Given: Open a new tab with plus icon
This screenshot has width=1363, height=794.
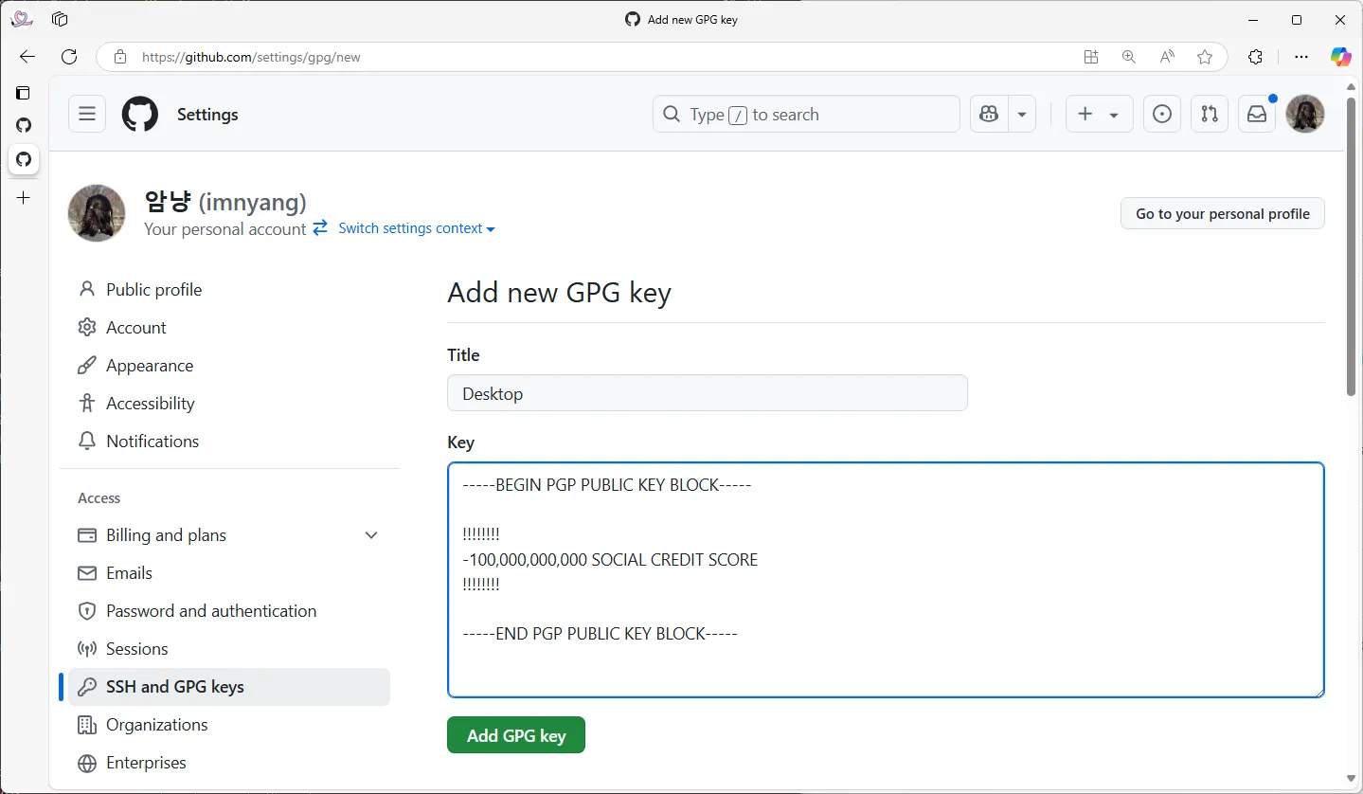Looking at the screenshot, I should coord(24,197).
